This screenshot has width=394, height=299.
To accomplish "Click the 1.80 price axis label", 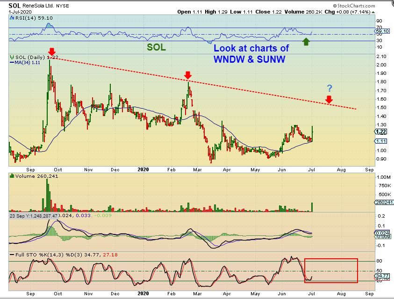I will point(381,82).
